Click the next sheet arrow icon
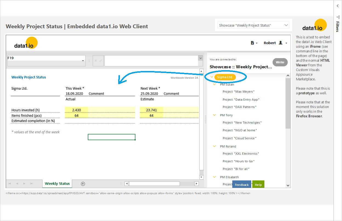This screenshot has width=342, height=221. (x=24, y=184)
